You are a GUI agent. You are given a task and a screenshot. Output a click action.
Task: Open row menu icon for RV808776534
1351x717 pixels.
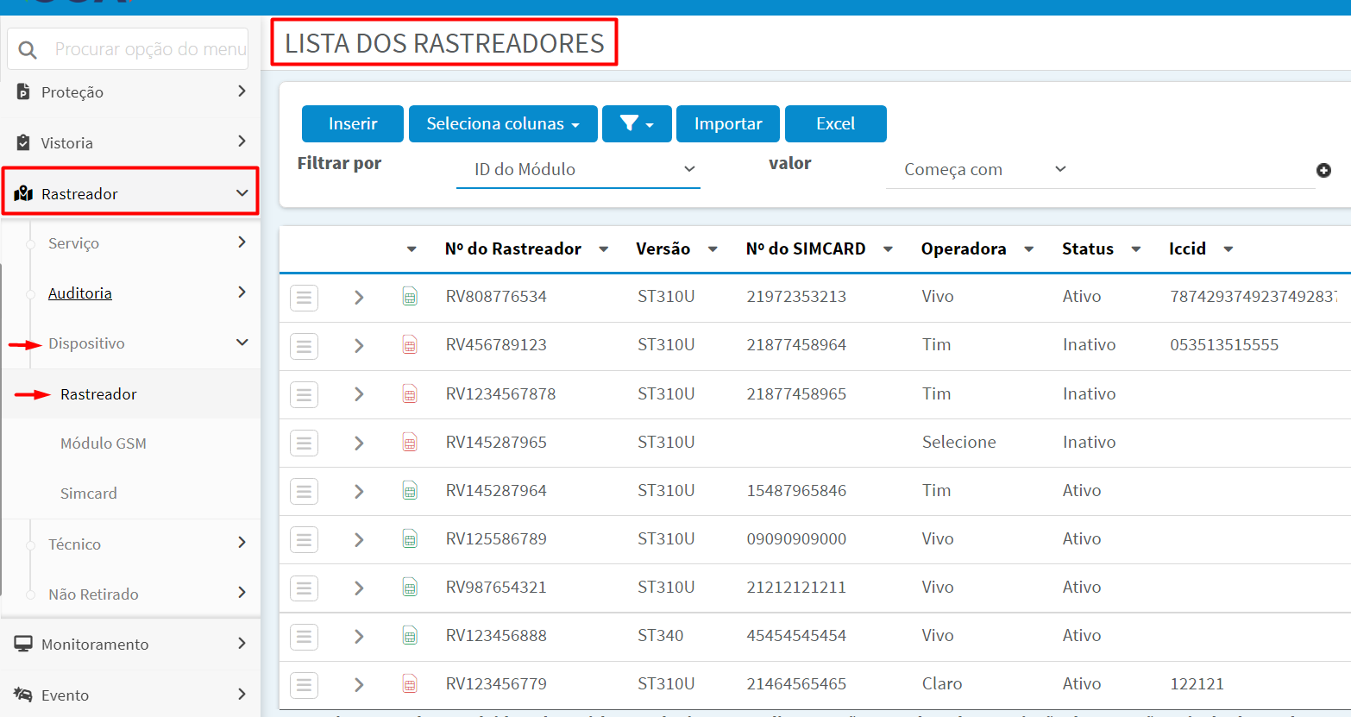click(x=304, y=298)
